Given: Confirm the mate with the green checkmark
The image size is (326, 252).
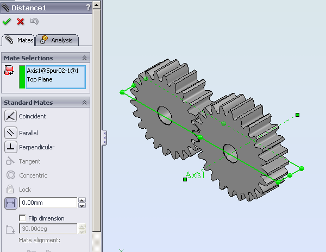Looking at the screenshot, I should point(7,22).
